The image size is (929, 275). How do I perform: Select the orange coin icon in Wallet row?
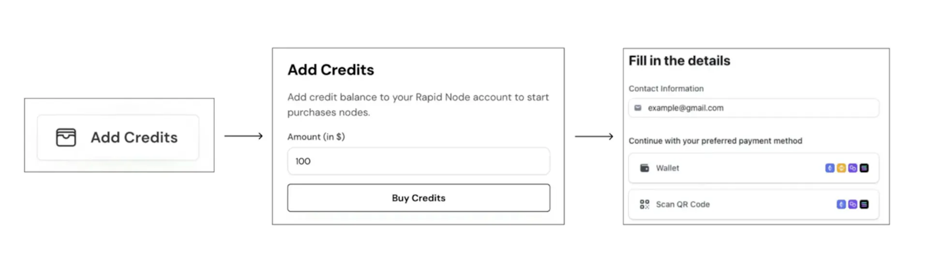point(841,168)
